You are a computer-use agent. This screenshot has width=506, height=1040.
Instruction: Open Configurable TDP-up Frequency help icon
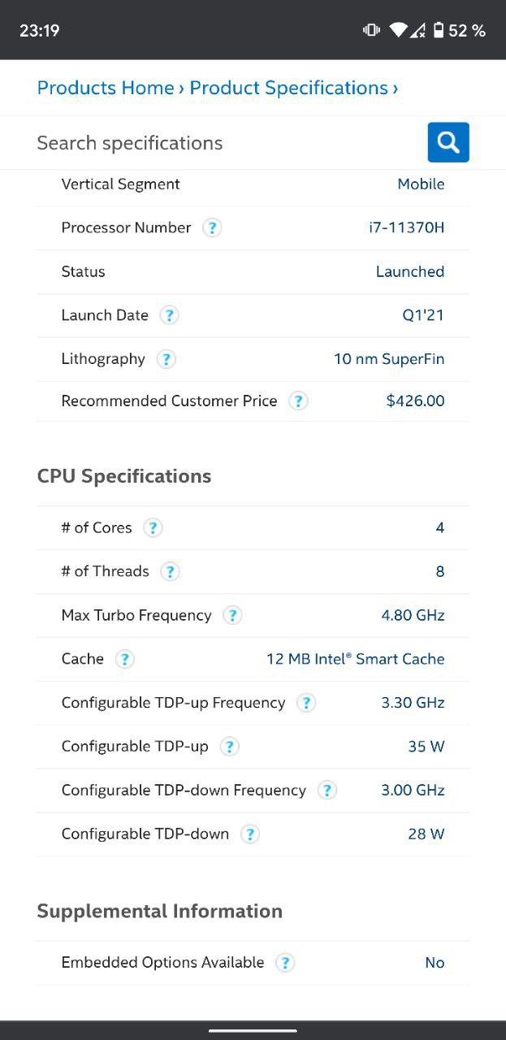pyautogui.click(x=306, y=704)
